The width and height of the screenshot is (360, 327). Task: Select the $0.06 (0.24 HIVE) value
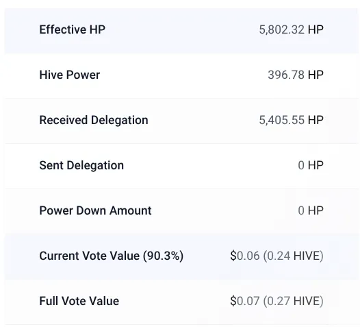click(277, 256)
